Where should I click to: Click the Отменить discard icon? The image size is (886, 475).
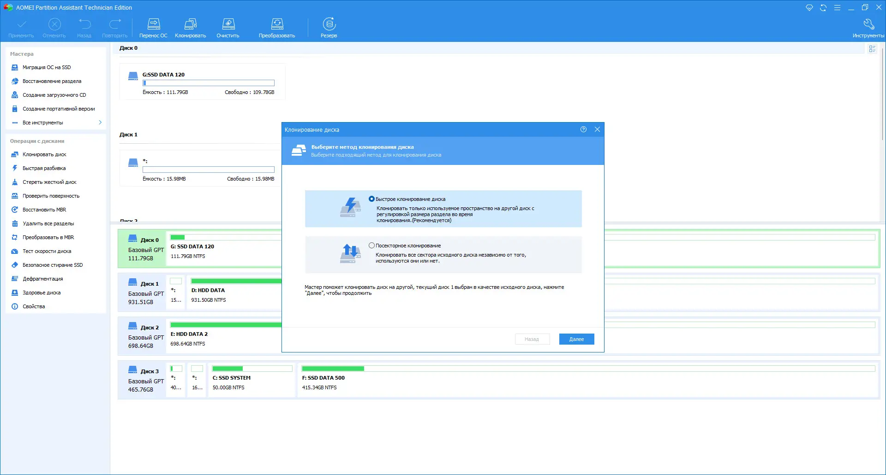click(x=54, y=24)
